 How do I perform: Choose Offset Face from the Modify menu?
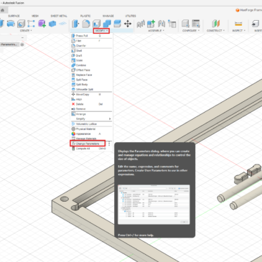[x=91, y=70]
